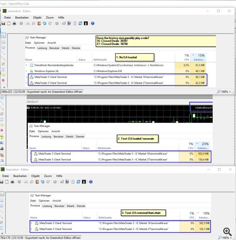The image size is (236, 240).
Task: Open zoom 100% dropdown in bottom editor status bar
Action: (231, 238)
